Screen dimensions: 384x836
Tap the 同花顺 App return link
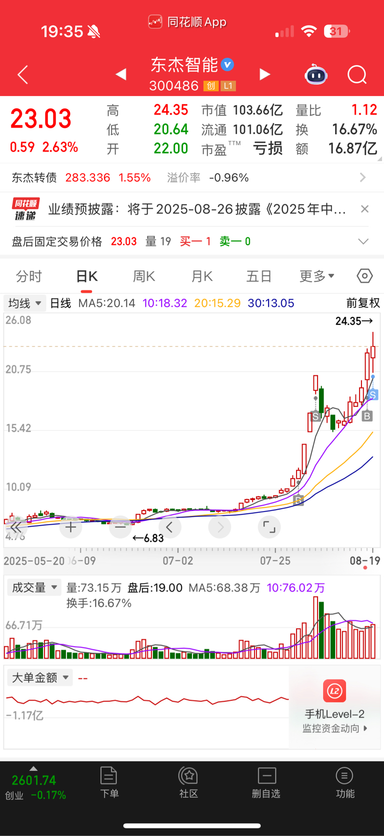[187, 22]
